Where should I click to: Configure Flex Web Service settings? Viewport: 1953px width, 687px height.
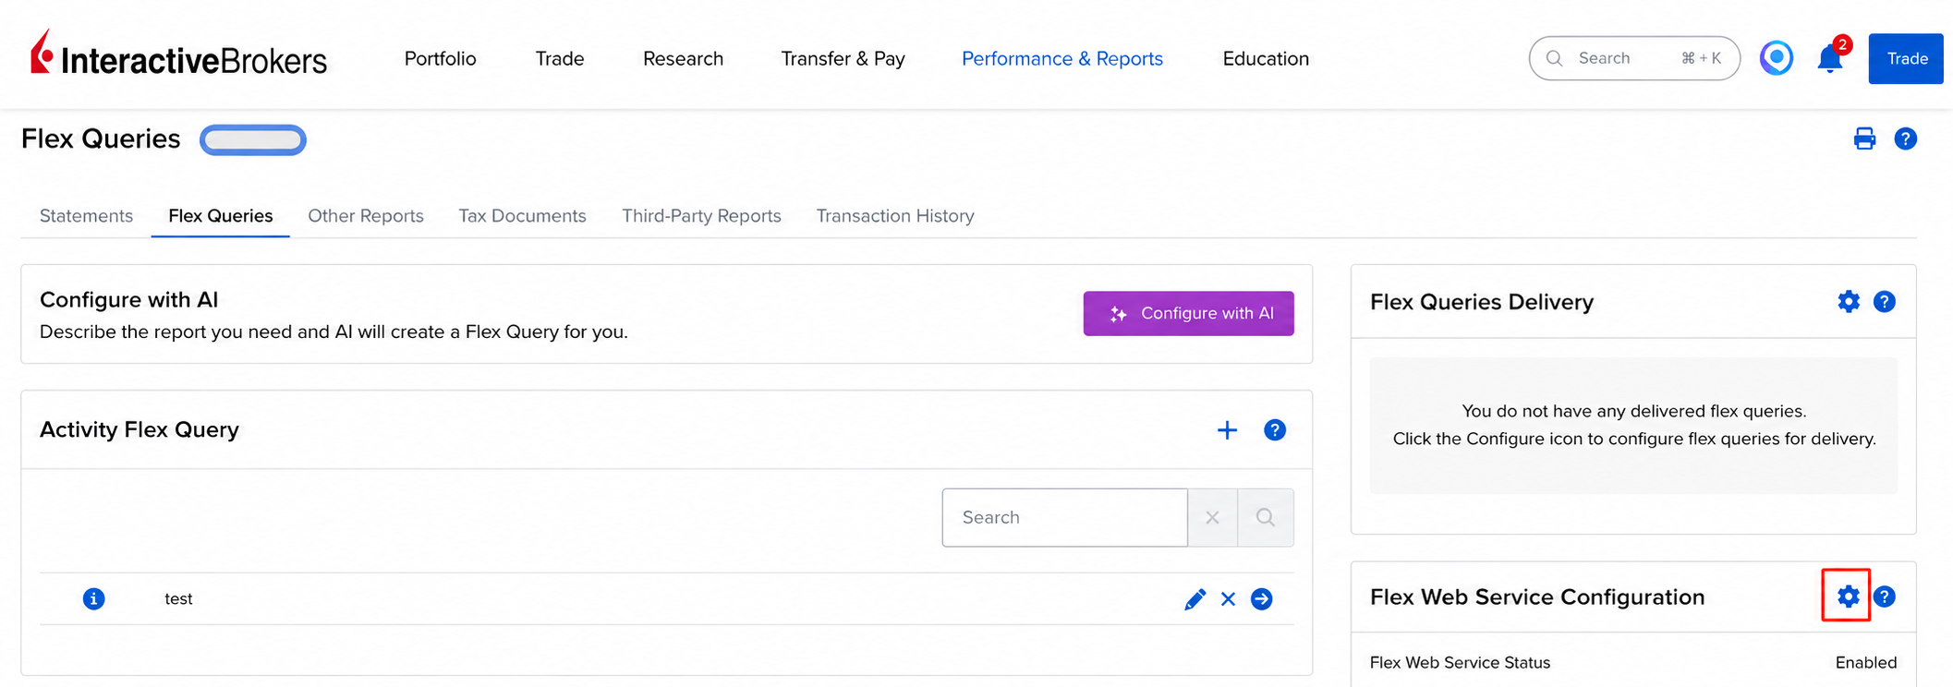[x=1848, y=597]
